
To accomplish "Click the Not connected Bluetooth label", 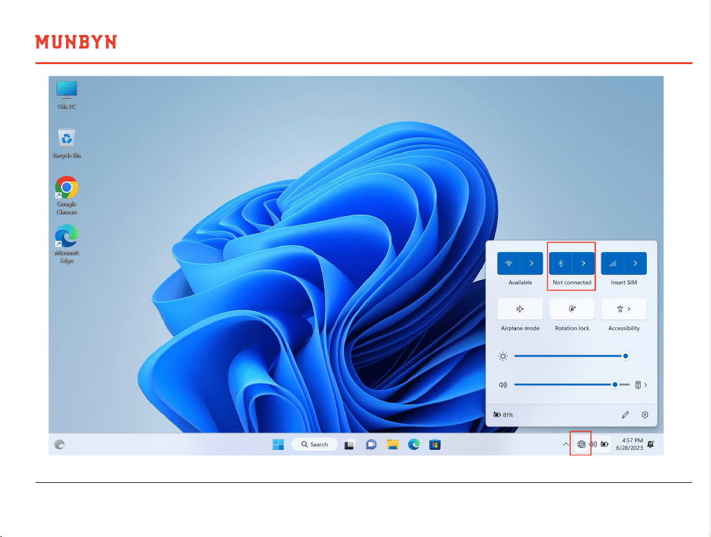I will coord(572,283).
